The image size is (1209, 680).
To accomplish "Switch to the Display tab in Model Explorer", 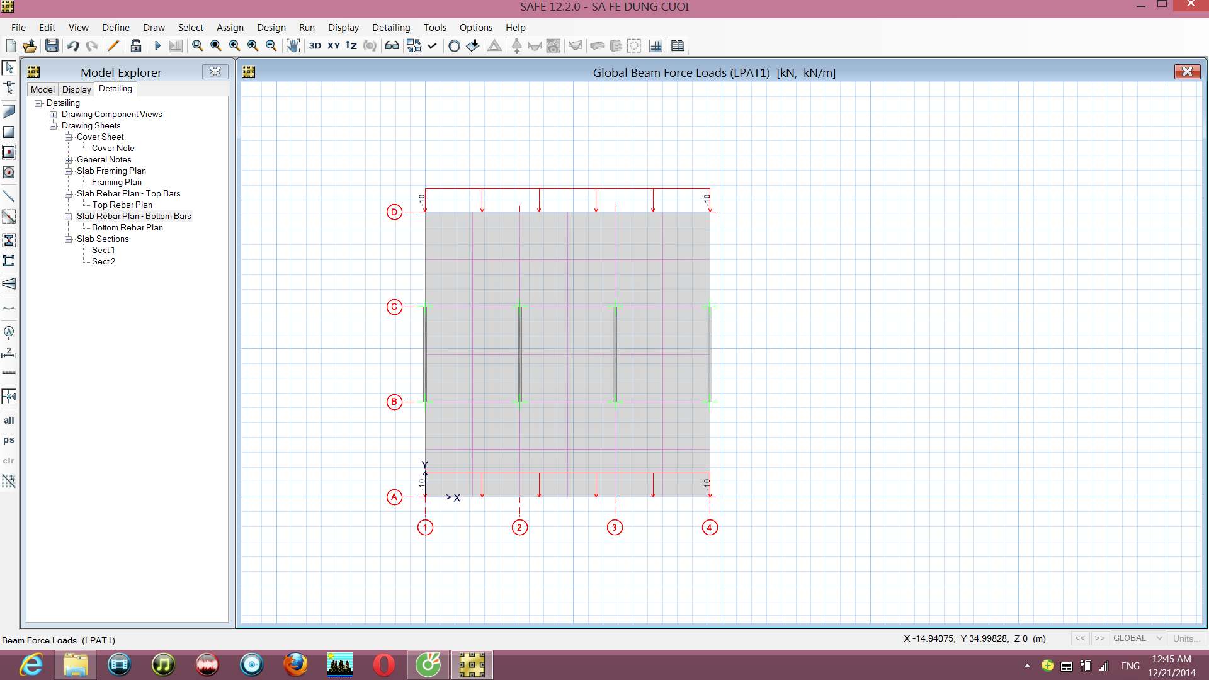I will point(77,89).
